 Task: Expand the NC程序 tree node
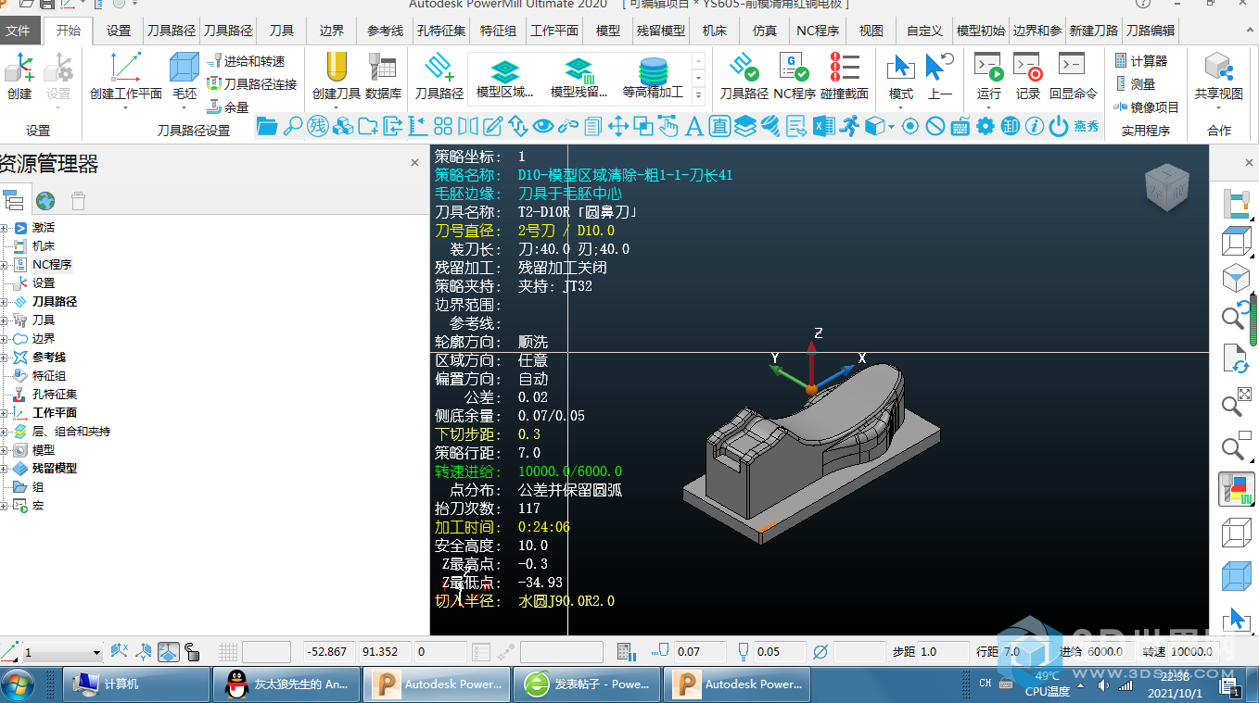(5, 265)
